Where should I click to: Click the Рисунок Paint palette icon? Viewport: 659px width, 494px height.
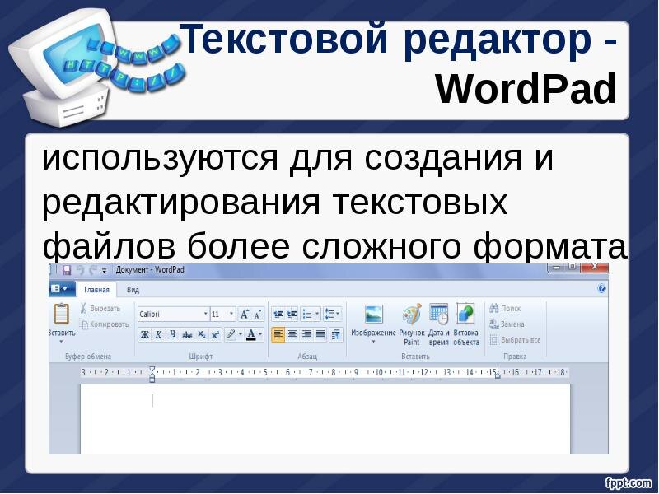tap(412, 315)
